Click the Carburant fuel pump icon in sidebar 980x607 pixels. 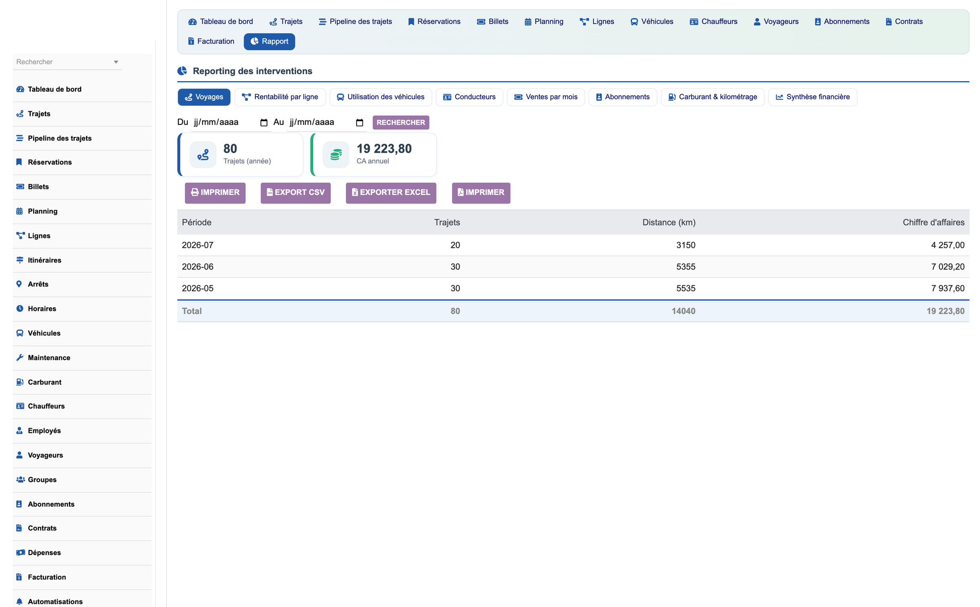point(20,382)
